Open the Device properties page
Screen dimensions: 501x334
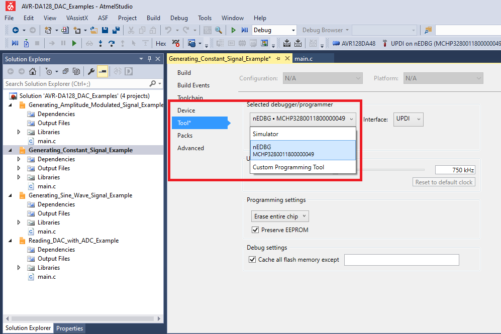[x=186, y=110]
